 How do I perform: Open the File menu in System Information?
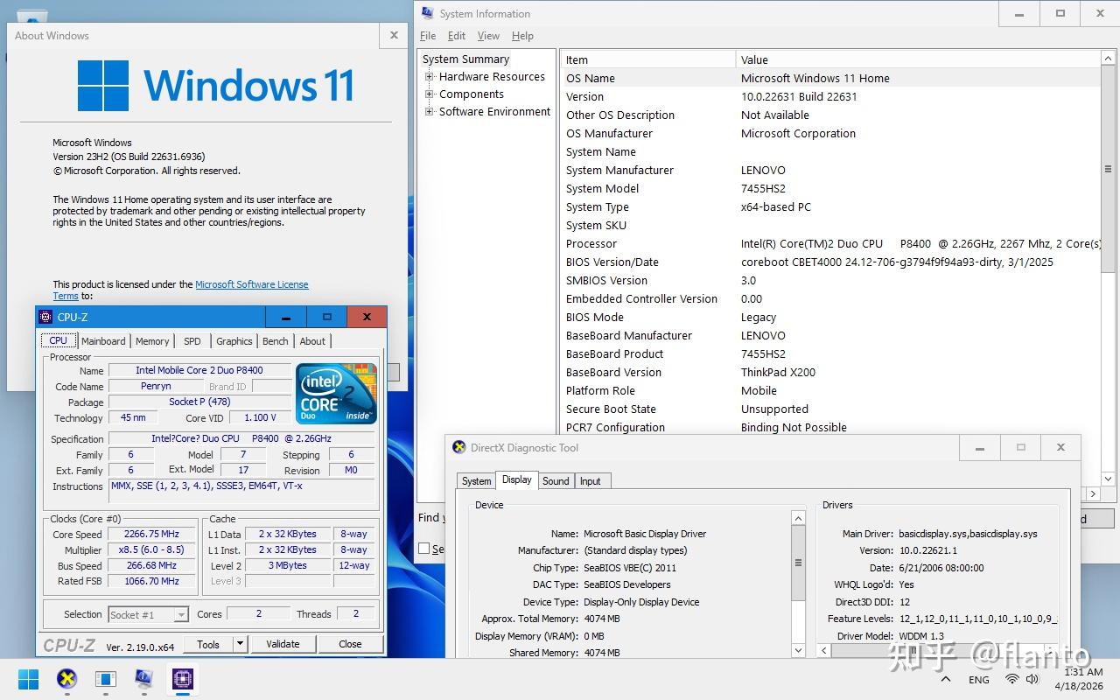[428, 36]
